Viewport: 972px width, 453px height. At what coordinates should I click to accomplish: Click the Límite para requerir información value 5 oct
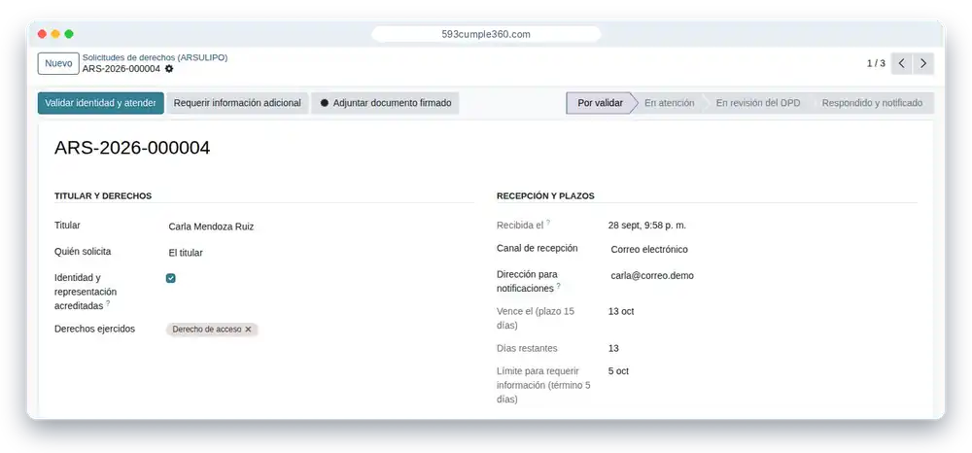coord(618,371)
